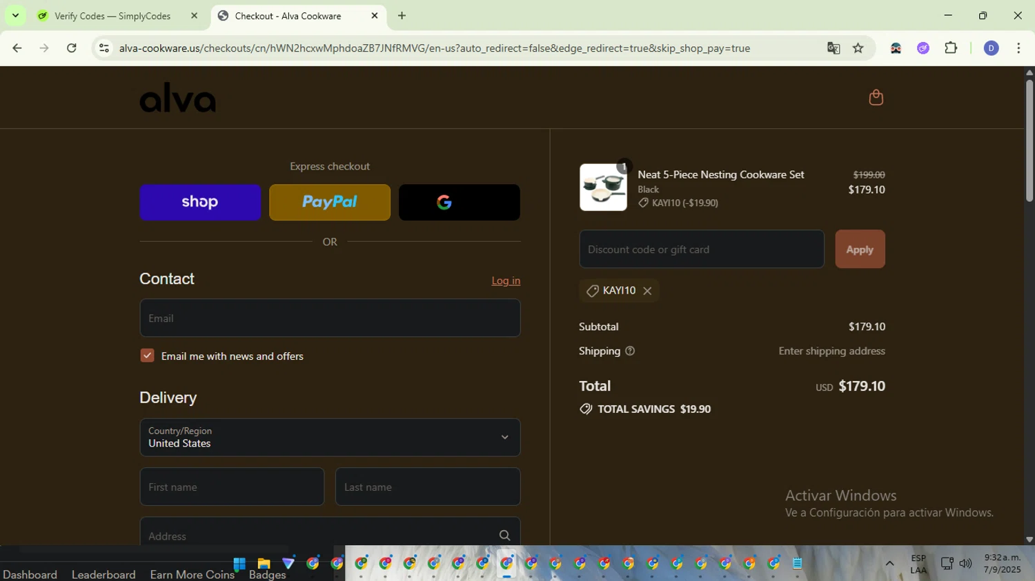Click the notepad icon on the taskbar

click(798, 564)
